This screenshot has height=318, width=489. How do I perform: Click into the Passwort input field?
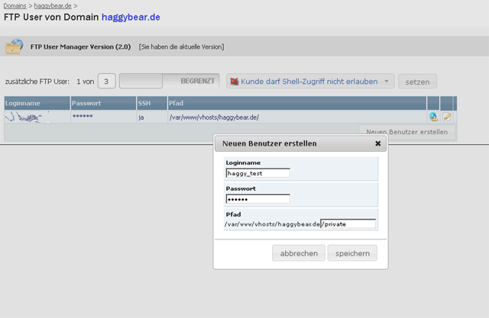point(257,199)
